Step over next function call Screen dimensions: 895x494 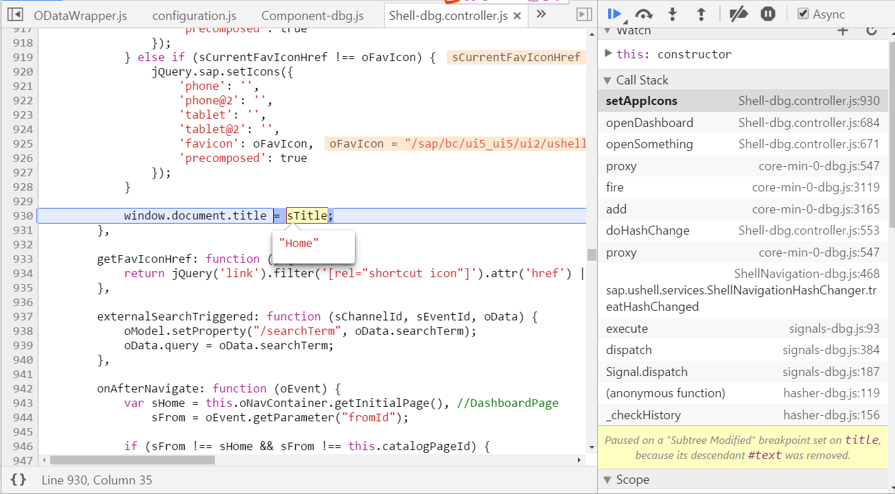click(644, 14)
